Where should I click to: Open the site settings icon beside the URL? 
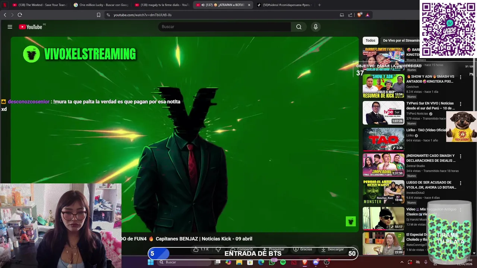click(108, 15)
